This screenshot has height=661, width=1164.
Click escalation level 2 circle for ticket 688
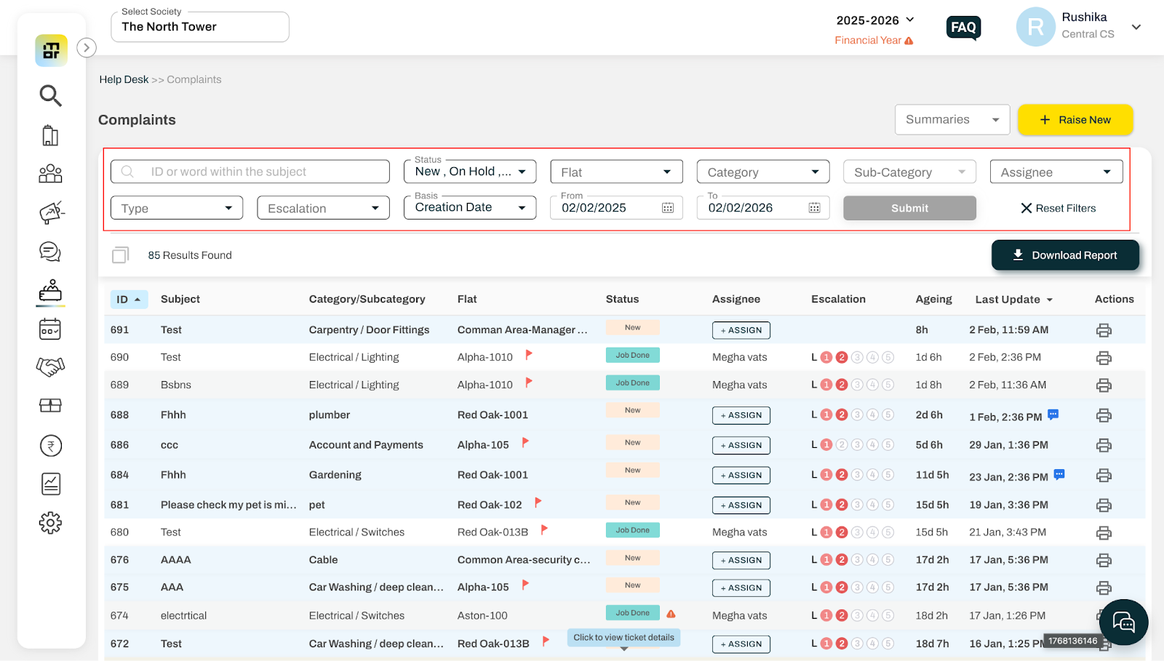[x=842, y=414]
